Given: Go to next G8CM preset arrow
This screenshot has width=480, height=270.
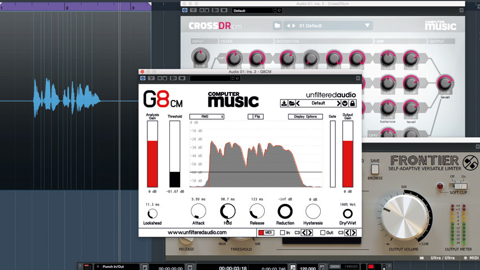Looking at the screenshot, I should pyautogui.click(x=339, y=103).
